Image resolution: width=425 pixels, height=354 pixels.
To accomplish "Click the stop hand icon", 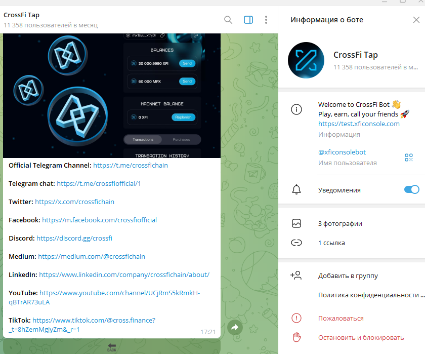I will (x=297, y=337).
